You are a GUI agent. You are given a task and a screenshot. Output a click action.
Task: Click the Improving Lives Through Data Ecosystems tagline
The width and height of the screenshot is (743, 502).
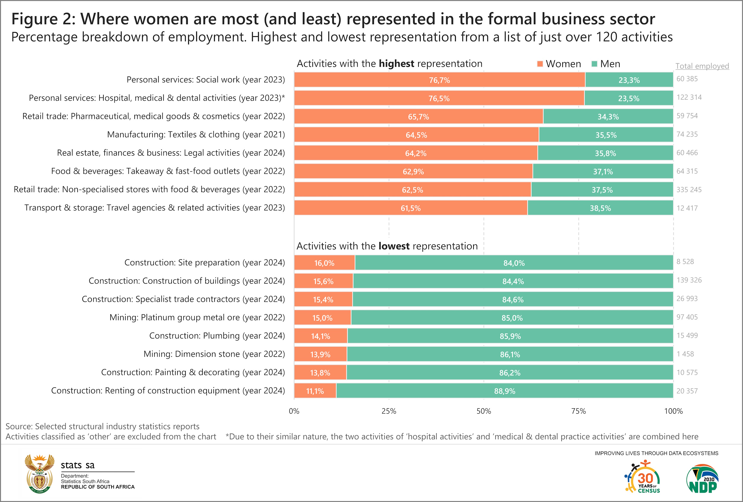tap(656, 453)
